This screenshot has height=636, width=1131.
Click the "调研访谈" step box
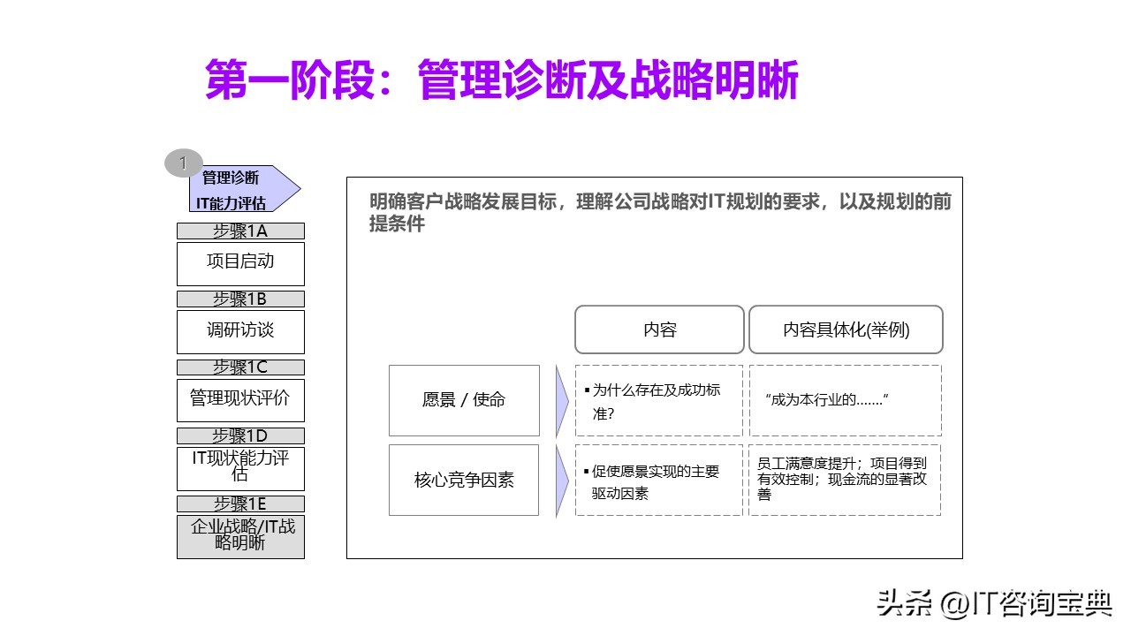coord(240,331)
